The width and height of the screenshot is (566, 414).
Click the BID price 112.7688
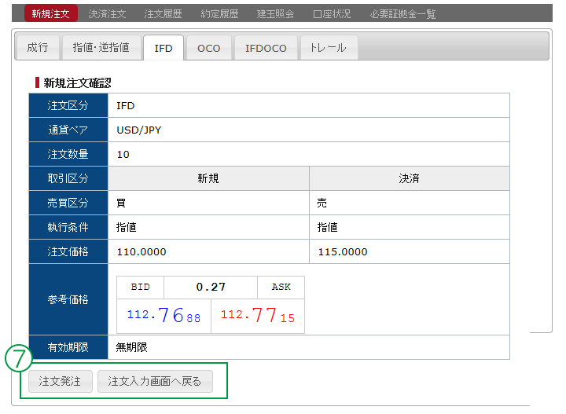click(x=164, y=316)
